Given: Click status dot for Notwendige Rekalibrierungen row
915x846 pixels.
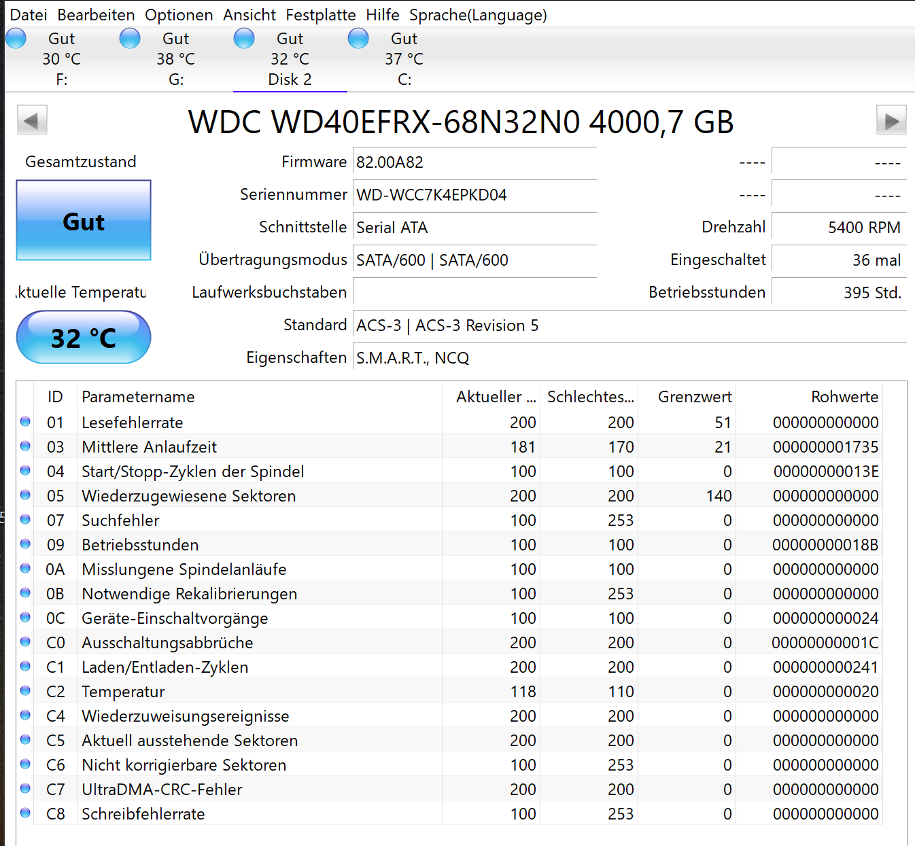Looking at the screenshot, I should click(x=25, y=593).
